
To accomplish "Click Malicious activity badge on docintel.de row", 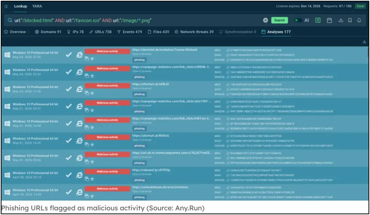I will [107, 51].
